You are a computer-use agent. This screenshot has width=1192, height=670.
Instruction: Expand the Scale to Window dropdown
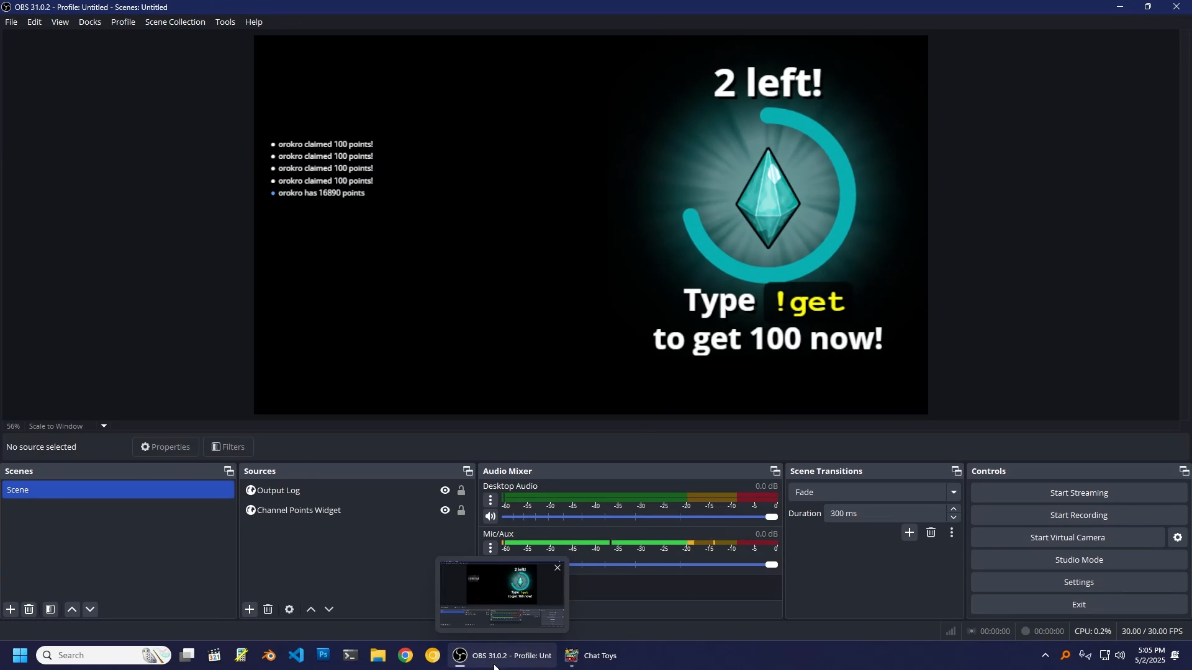[104, 427]
